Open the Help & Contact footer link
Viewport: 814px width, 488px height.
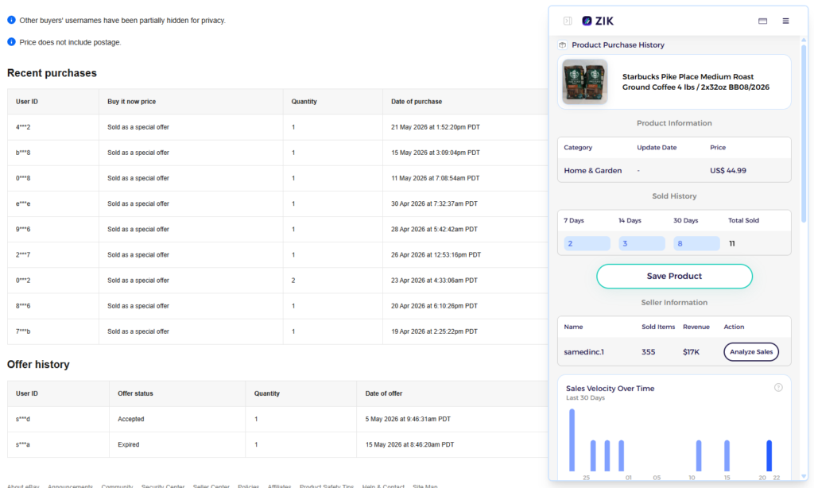383,486
